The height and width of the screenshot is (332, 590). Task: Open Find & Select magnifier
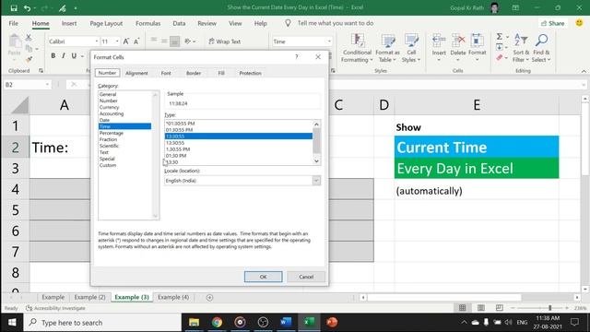pyautogui.click(x=541, y=48)
